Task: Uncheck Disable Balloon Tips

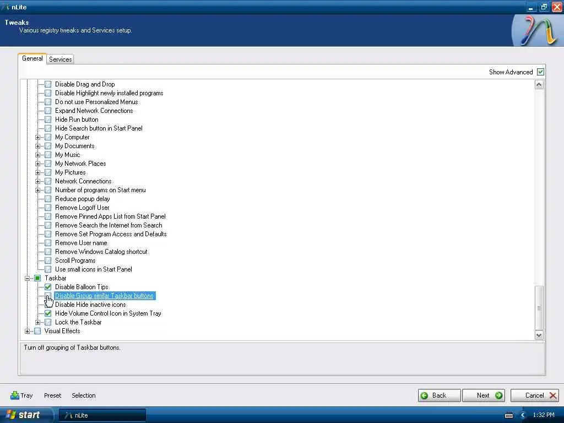Action: pyautogui.click(x=48, y=286)
